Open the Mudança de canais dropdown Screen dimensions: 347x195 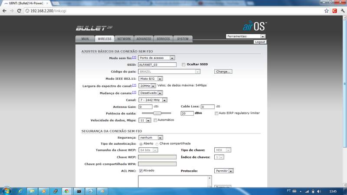click(151, 93)
